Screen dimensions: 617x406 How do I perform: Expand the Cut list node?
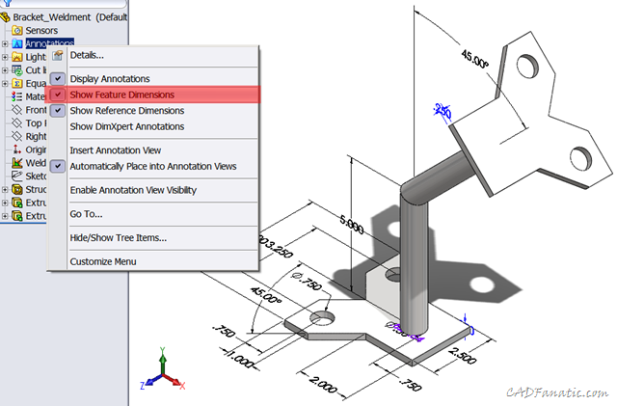coord(5,70)
